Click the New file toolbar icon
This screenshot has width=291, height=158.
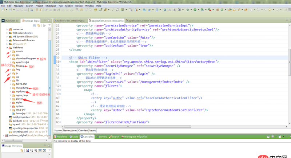click(x=3, y=10)
